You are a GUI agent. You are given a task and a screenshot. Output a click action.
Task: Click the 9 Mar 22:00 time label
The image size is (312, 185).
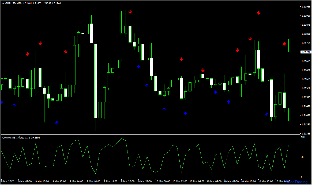(145, 182)
